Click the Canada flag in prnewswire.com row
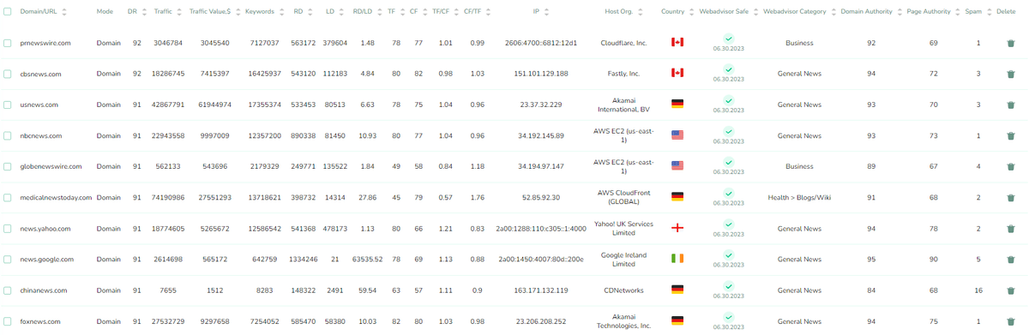The height and width of the screenshot is (335, 1029). [677, 43]
